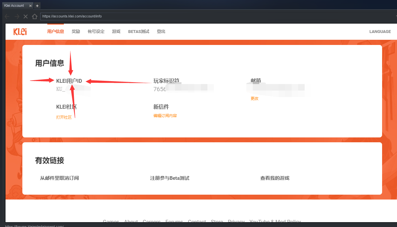Click the 新信件 heading
397x227 pixels.
pyautogui.click(x=161, y=107)
